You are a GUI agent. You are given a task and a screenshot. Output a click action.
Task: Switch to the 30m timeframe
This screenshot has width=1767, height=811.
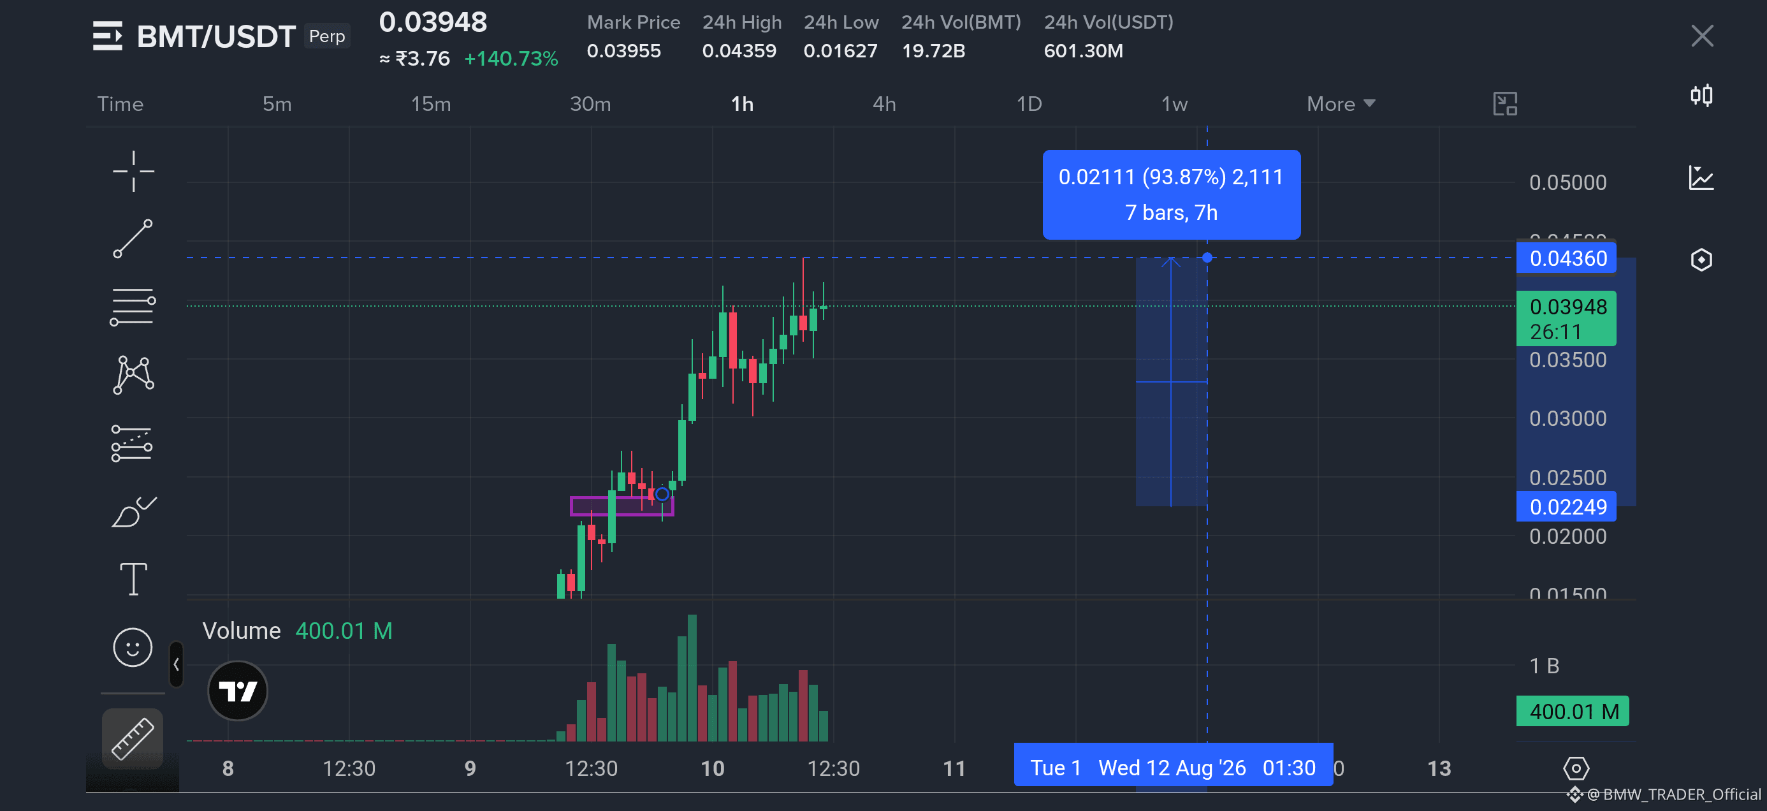click(590, 103)
